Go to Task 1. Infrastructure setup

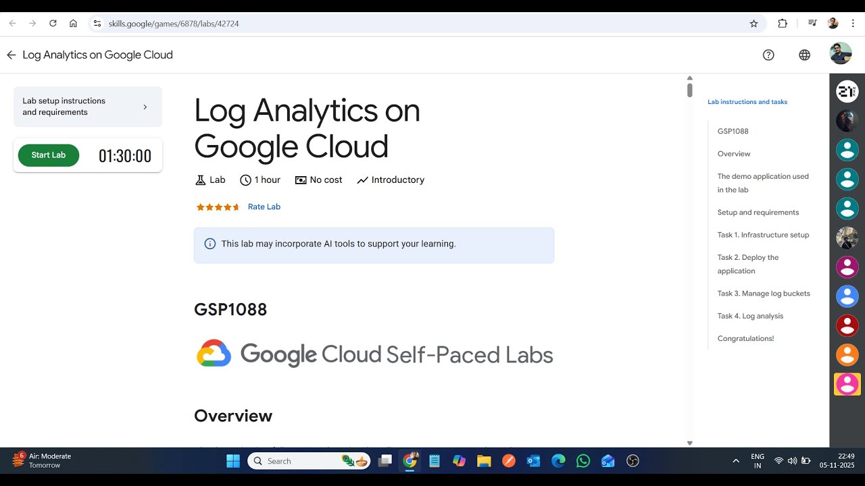(x=763, y=235)
